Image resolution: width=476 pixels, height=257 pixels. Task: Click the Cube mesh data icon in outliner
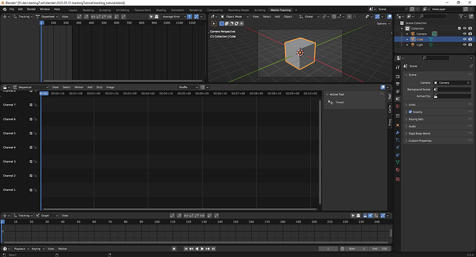(x=430, y=39)
